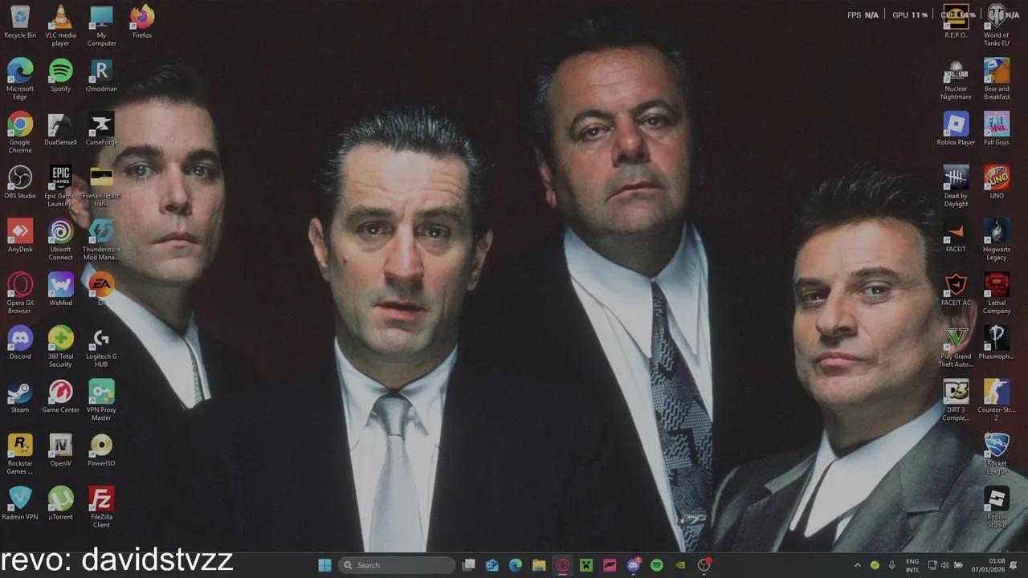The width and height of the screenshot is (1028, 578).
Task: Launch the Thunderstore Mod Manager desktop shortcut
Action: point(101,240)
